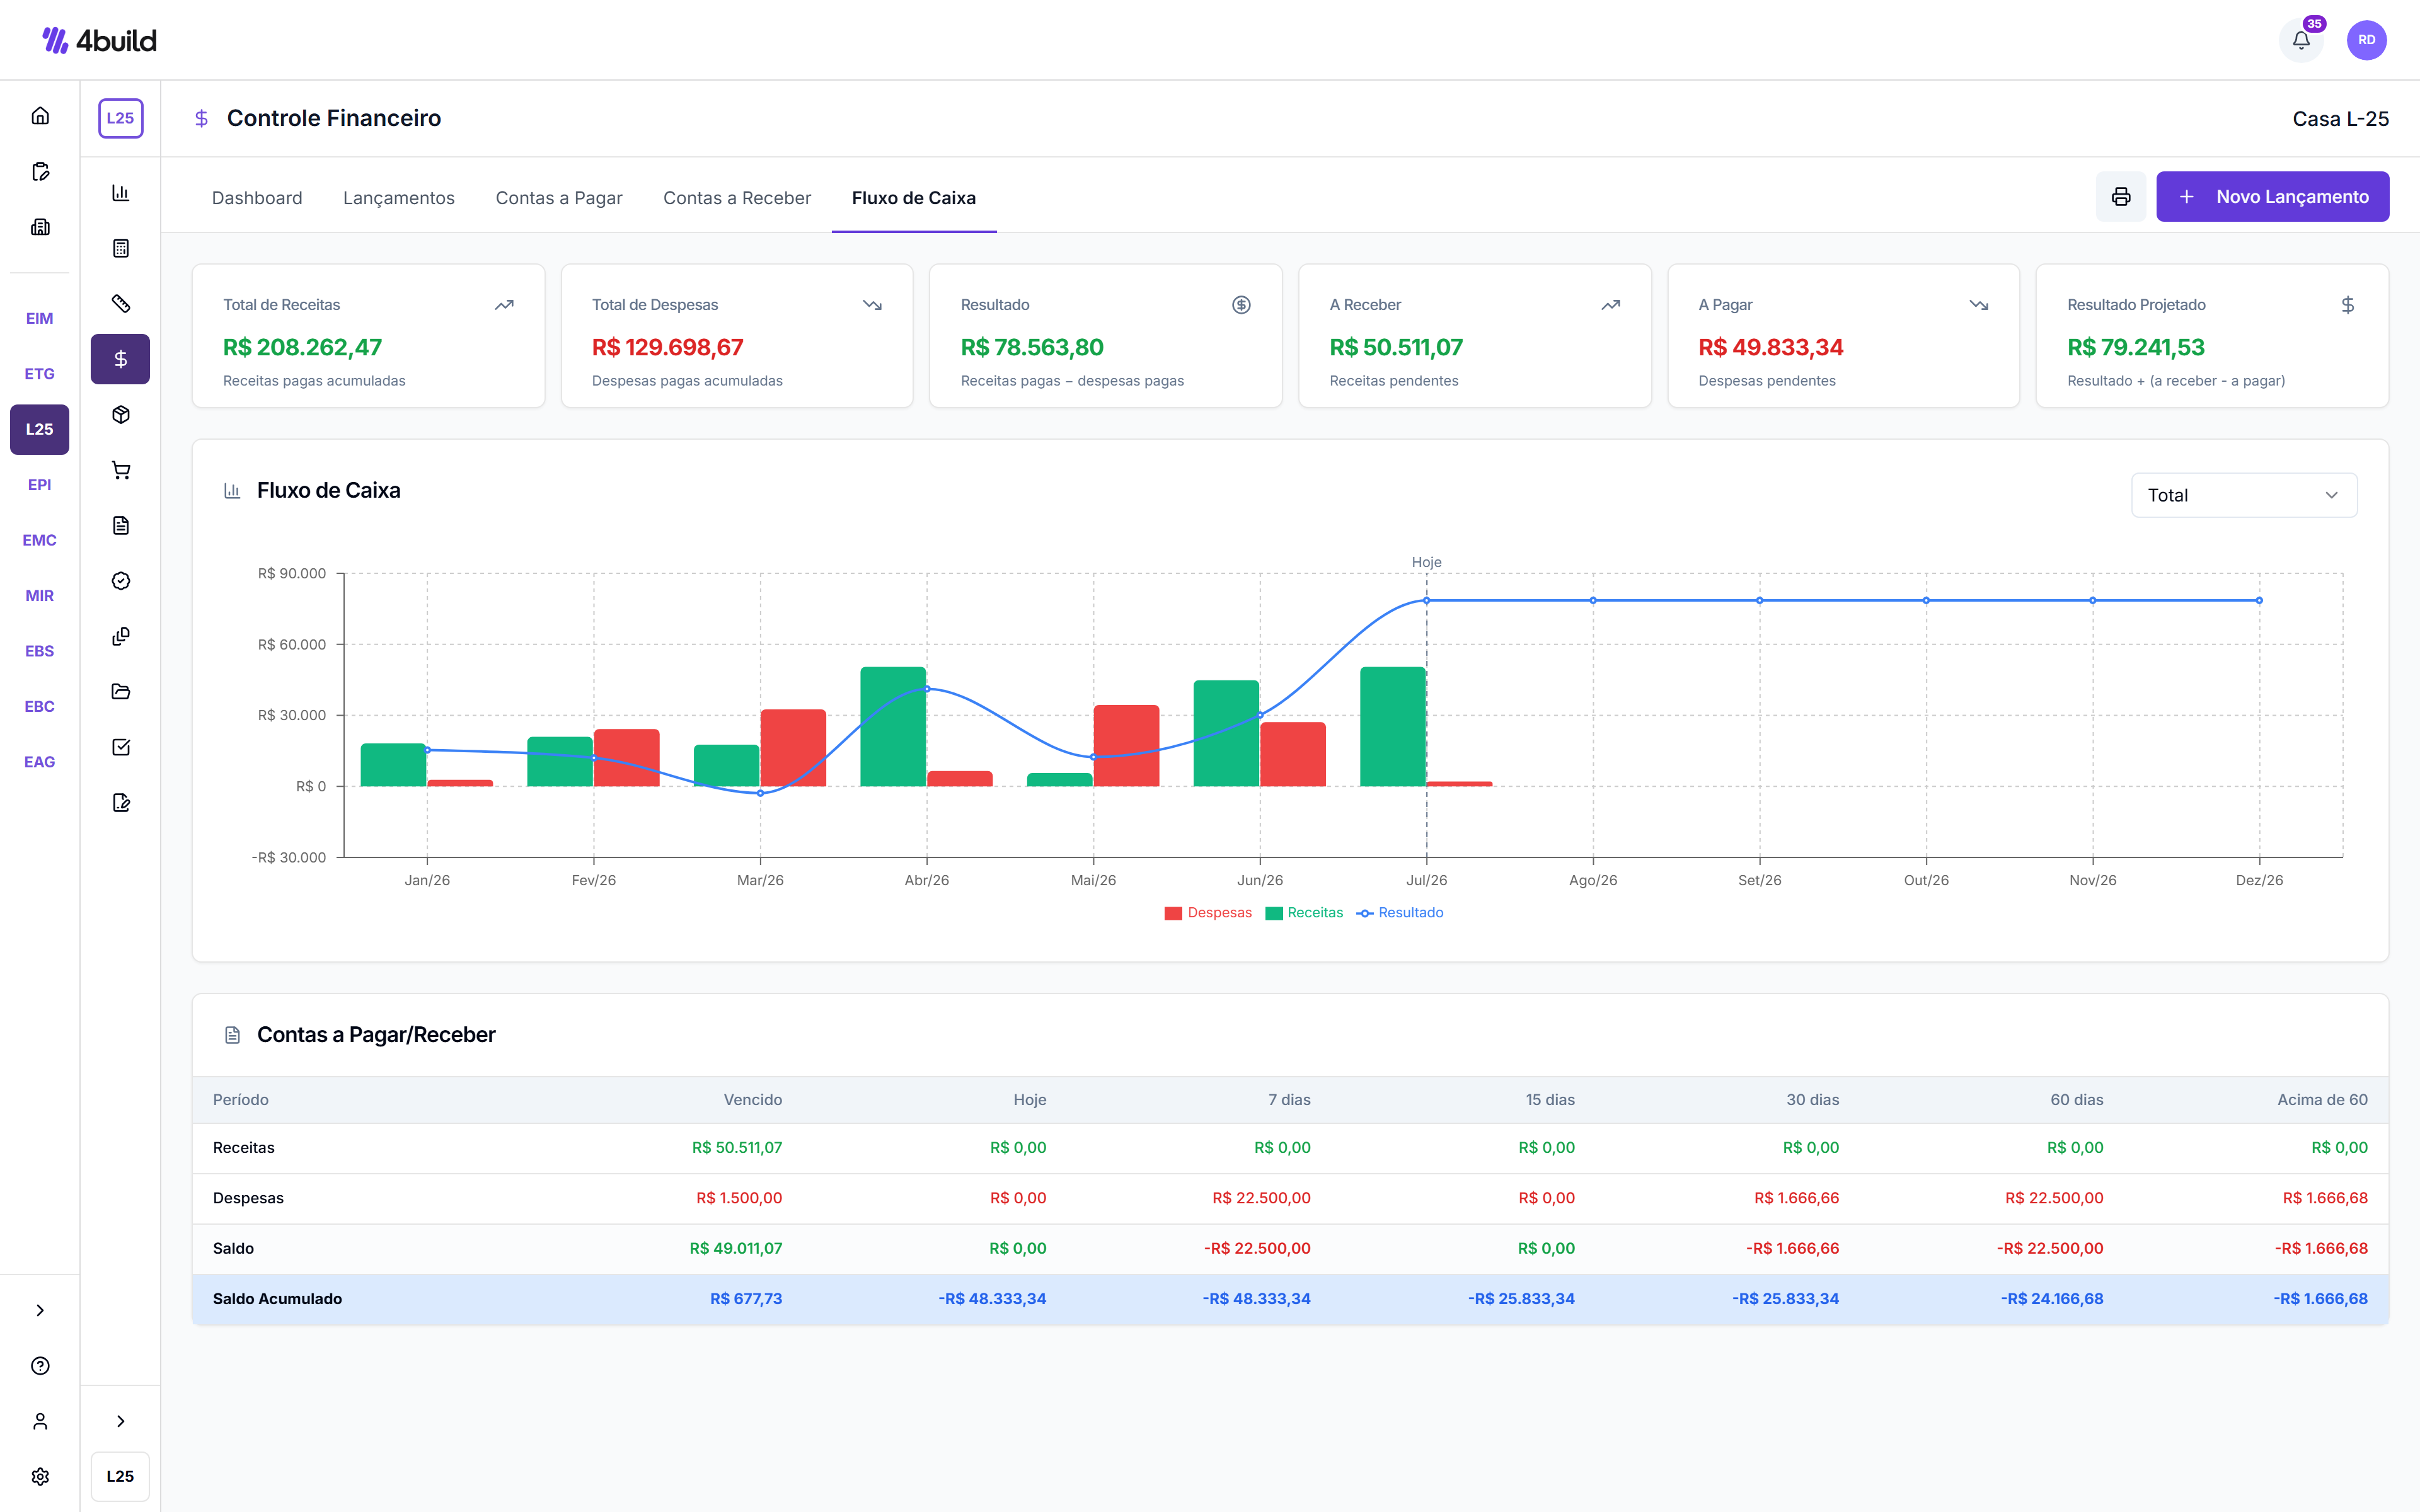Click Receitas Vencido cell R$ 50.511,07

point(737,1148)
